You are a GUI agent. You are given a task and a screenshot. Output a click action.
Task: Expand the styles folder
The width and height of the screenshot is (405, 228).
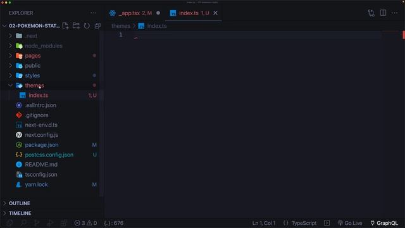click(x=10, y=75)
